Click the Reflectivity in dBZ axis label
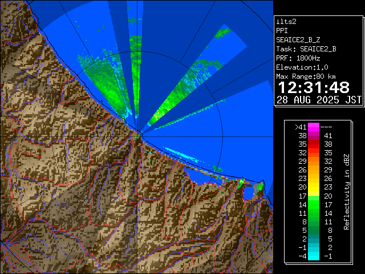 click(346, 191)
